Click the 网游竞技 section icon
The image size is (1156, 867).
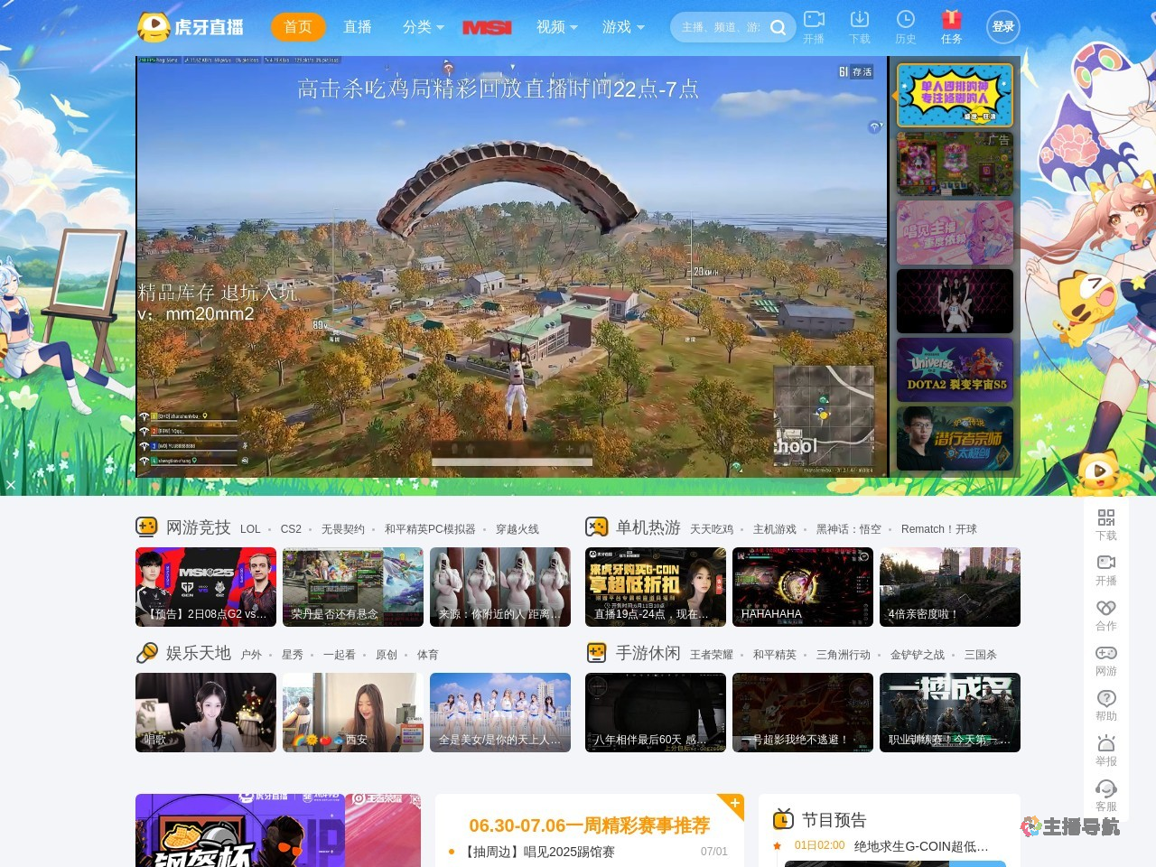pyautogui.click(x=146, y=527)
